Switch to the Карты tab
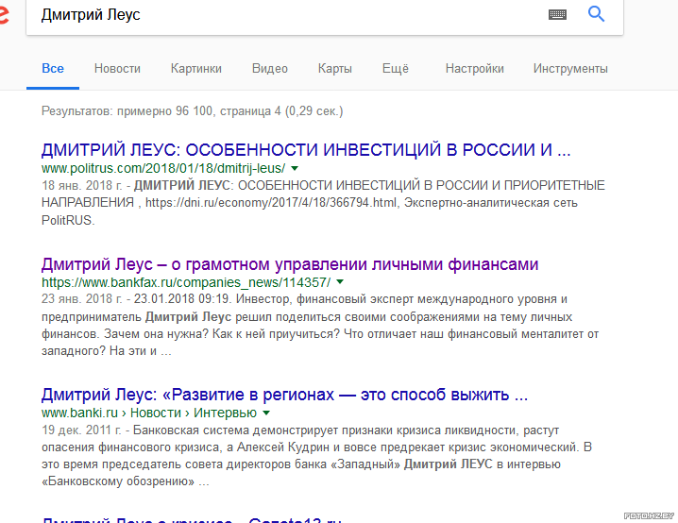 [334, 68]
